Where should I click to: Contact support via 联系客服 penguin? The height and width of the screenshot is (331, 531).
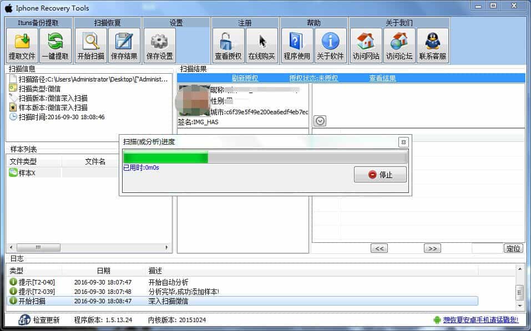point(433,45)
